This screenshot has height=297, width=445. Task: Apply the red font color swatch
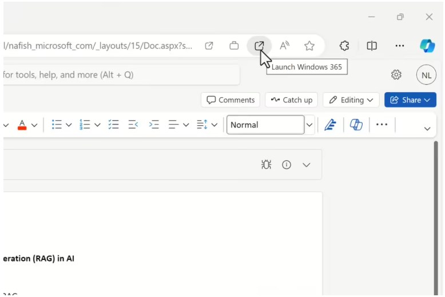(x=22, y=125)
